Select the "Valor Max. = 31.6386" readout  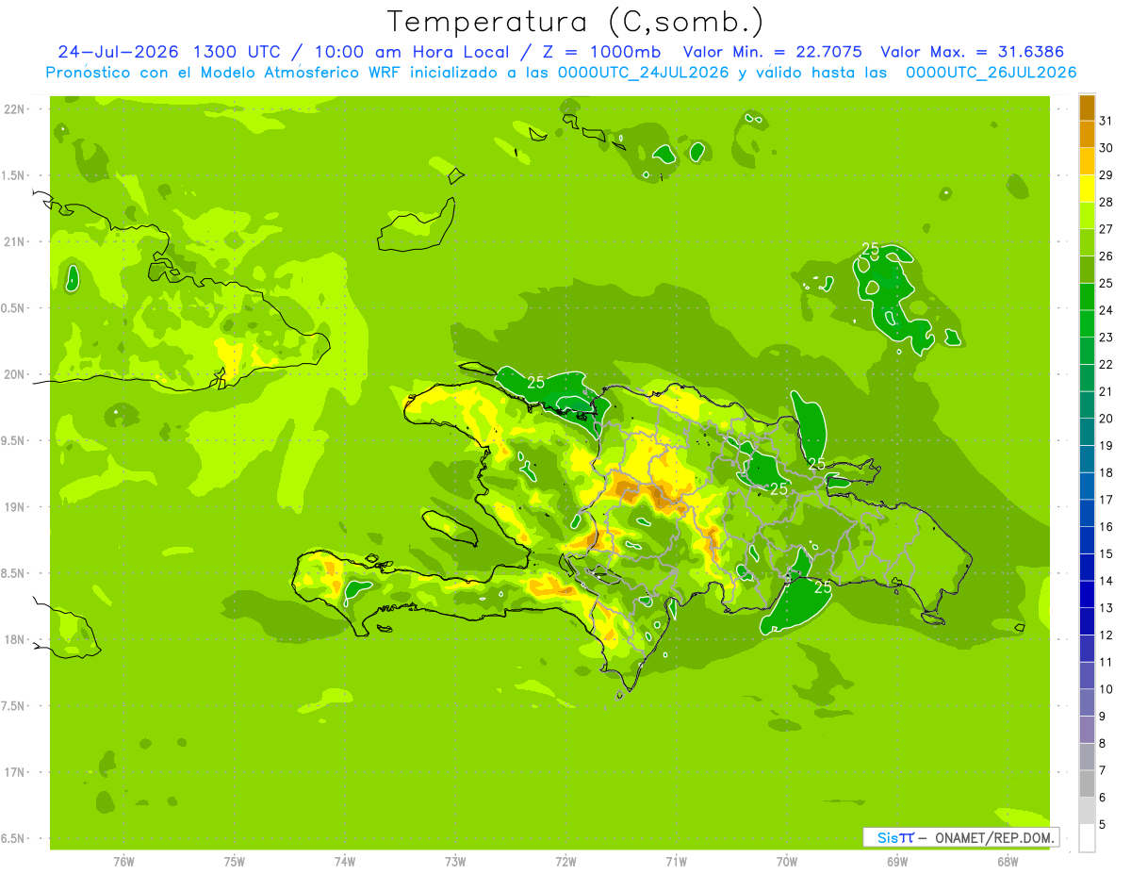971,52
